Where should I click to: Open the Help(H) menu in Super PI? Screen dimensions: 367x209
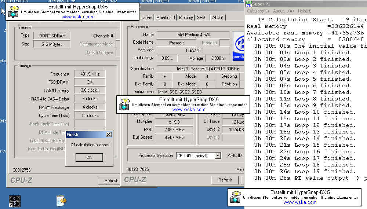tap(305, 11)
